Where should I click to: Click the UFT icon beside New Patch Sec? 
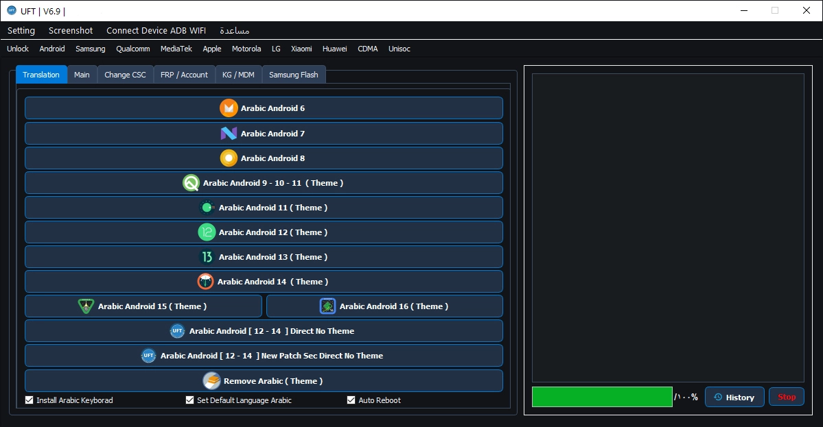148,356
